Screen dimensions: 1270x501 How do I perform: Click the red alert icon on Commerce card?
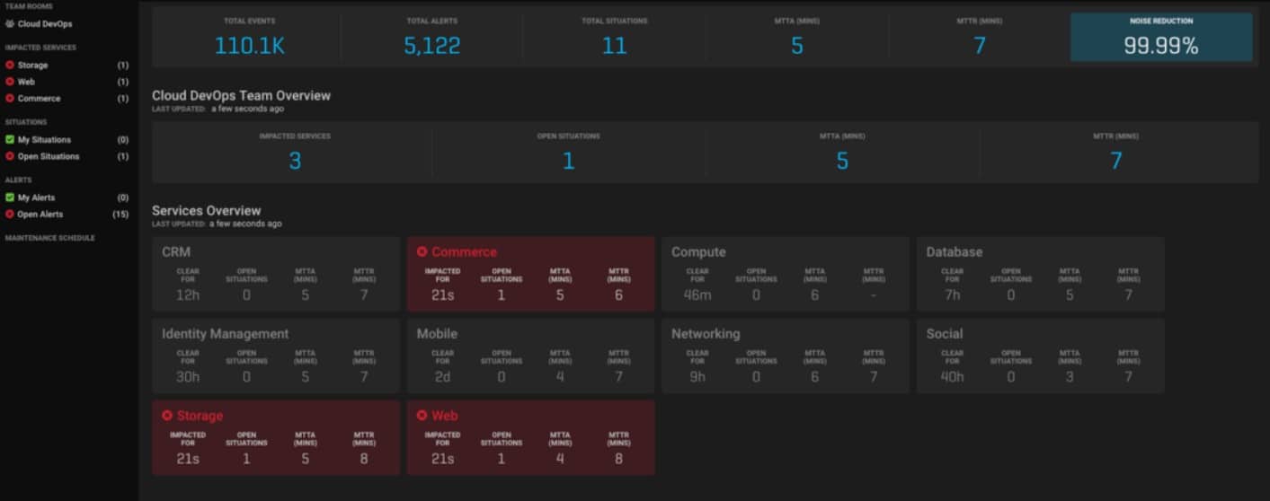point(422,252)
